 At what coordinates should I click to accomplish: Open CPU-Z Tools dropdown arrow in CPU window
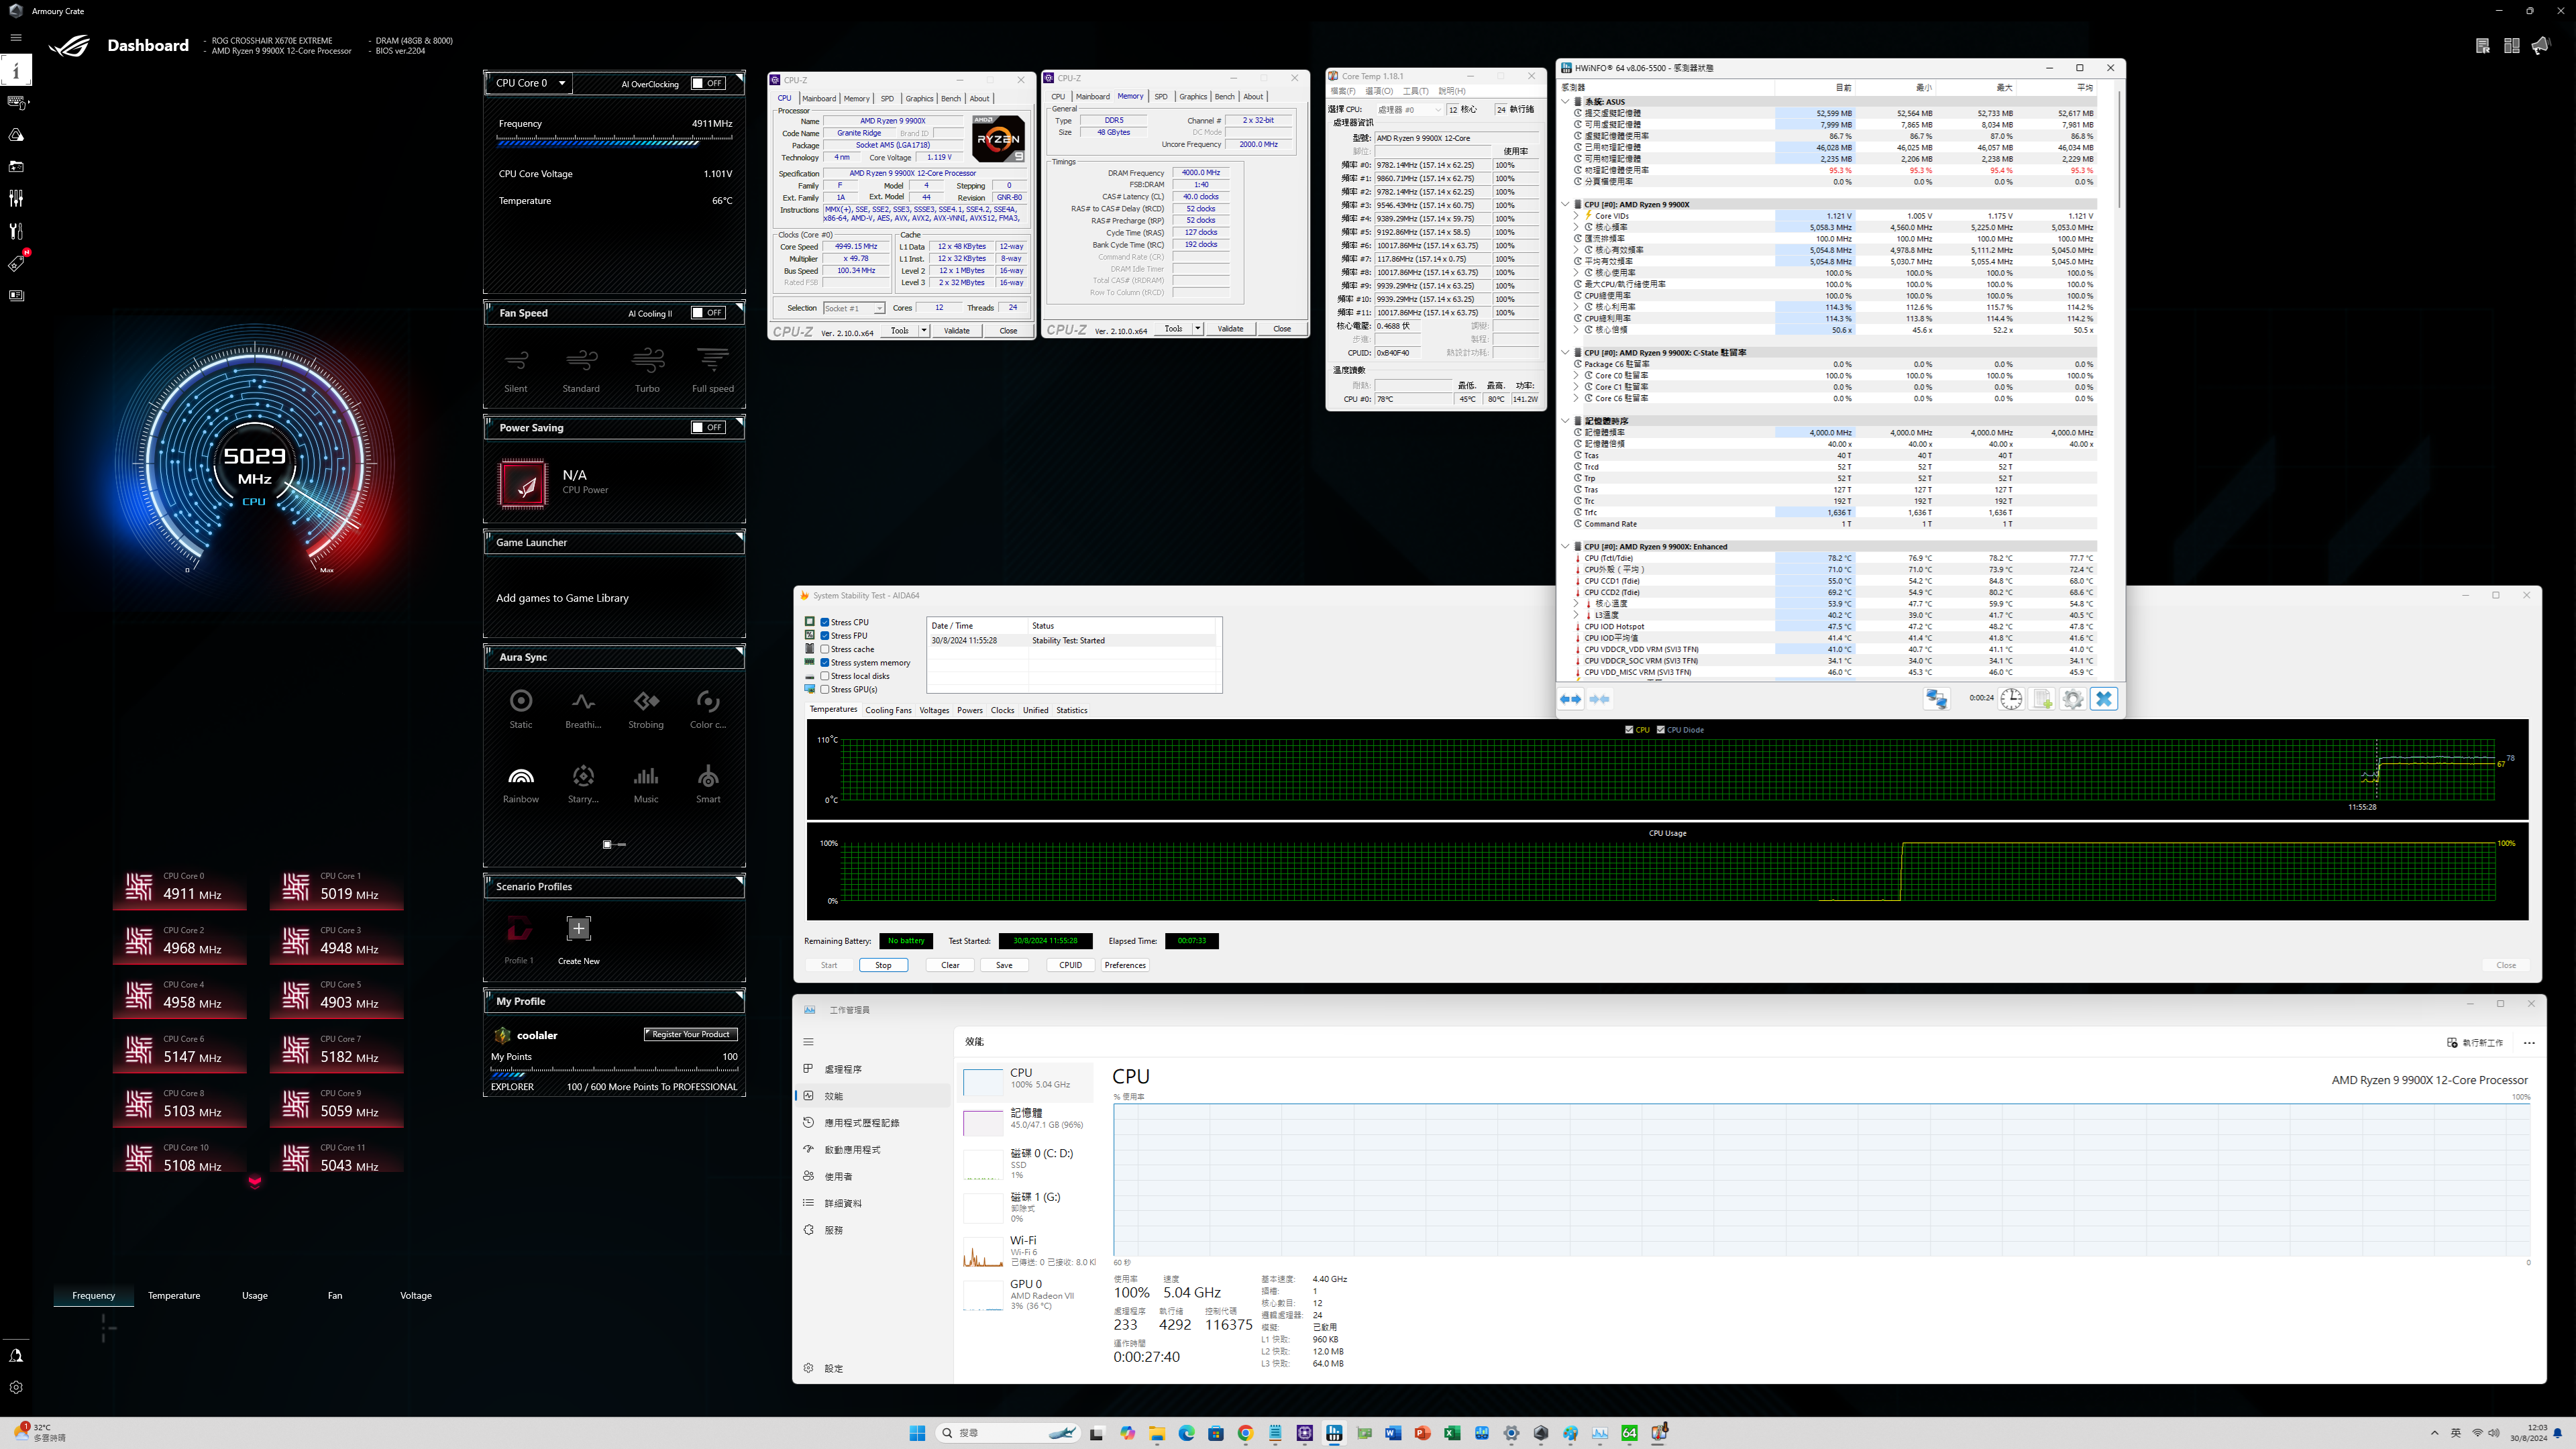point(924,330)
